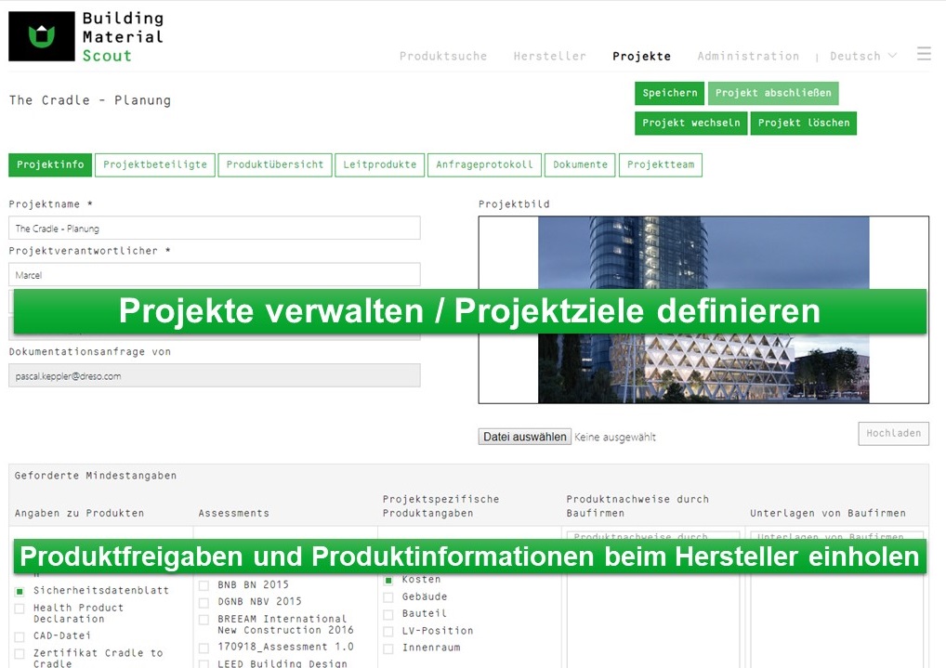Click the Projekt wechseln button
Image resolution: width=946 pixels, height=668 pixels.
[690, 123]
